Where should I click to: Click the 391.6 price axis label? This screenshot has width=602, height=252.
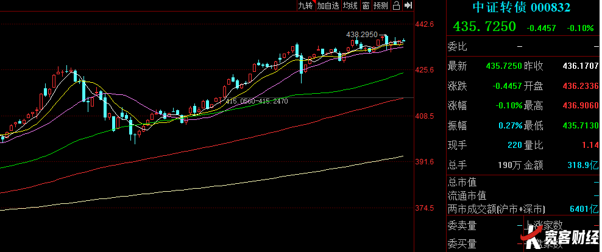tap(425, 162)
